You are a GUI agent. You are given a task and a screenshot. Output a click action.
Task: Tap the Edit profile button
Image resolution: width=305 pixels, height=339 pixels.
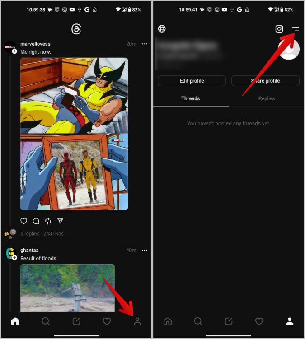click(192, 81)
